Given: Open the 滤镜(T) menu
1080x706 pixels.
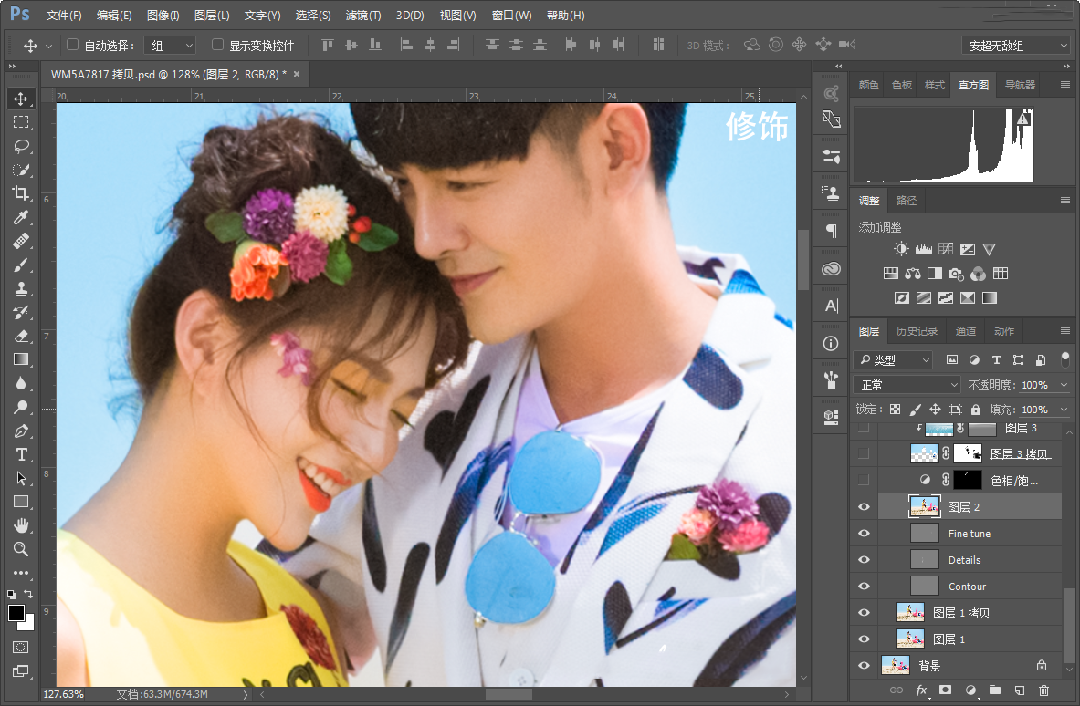Looking at the screenshot, I should pyautogui.click(x=363, y=16).
